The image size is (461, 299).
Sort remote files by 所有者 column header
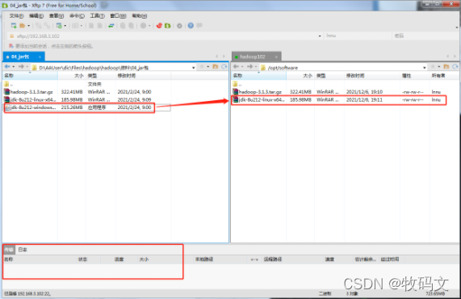[444, 76]
